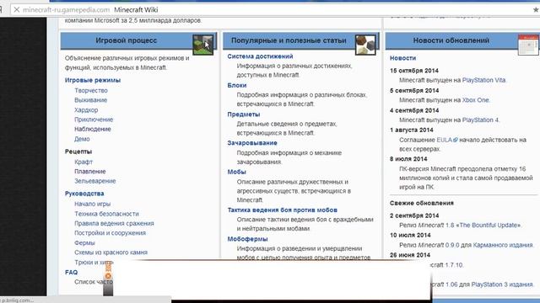540x303 pixels.
Task: Open the Техника безопасности guide
Action: click(106, 214)
